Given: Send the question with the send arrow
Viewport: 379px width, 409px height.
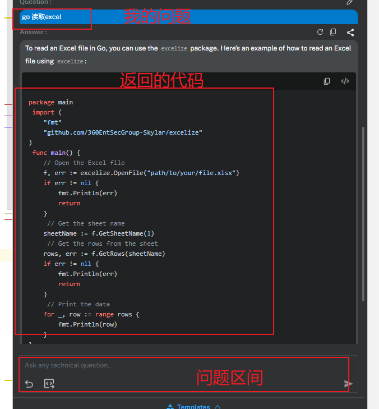Looking at the screenshot, I should [x=348, y=384].
